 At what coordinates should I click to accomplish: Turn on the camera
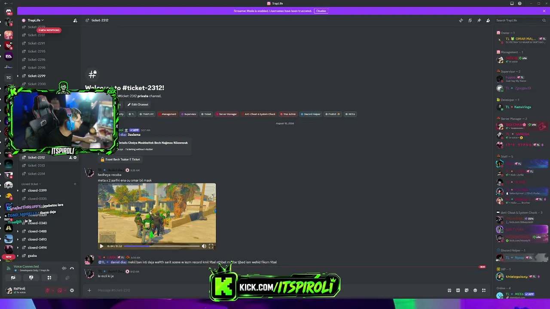click(13, 278)
